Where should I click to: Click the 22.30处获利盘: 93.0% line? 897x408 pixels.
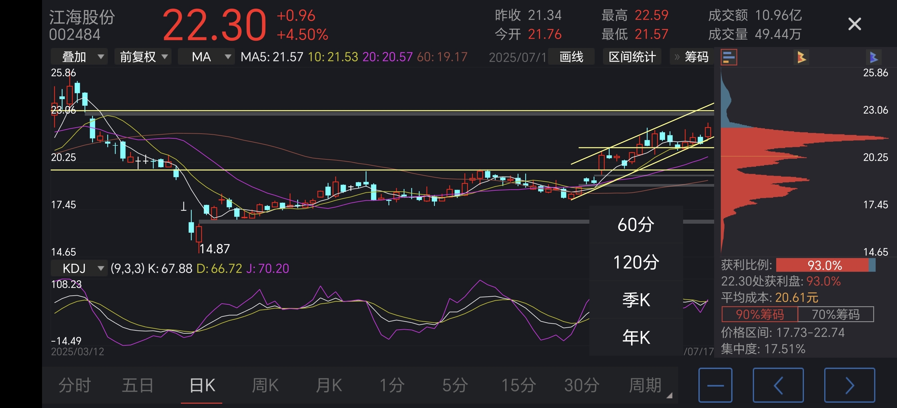click(x=781, y=281)
